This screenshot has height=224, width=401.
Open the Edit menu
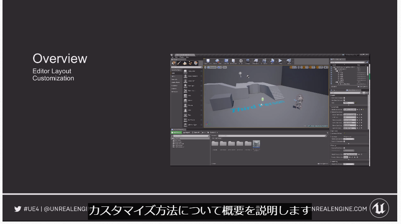point(176,57)
